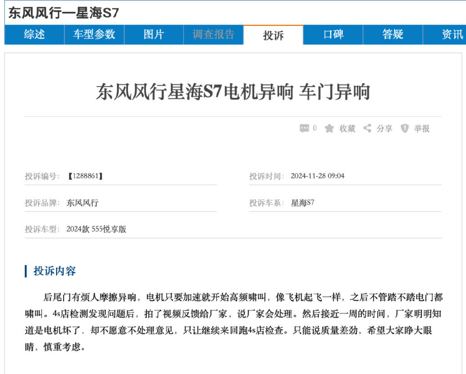Click the complaint line starting 后尾门有烦人摩擦异响
The image size is (466, 374).
pyautogui.click(x=243, y=298)
